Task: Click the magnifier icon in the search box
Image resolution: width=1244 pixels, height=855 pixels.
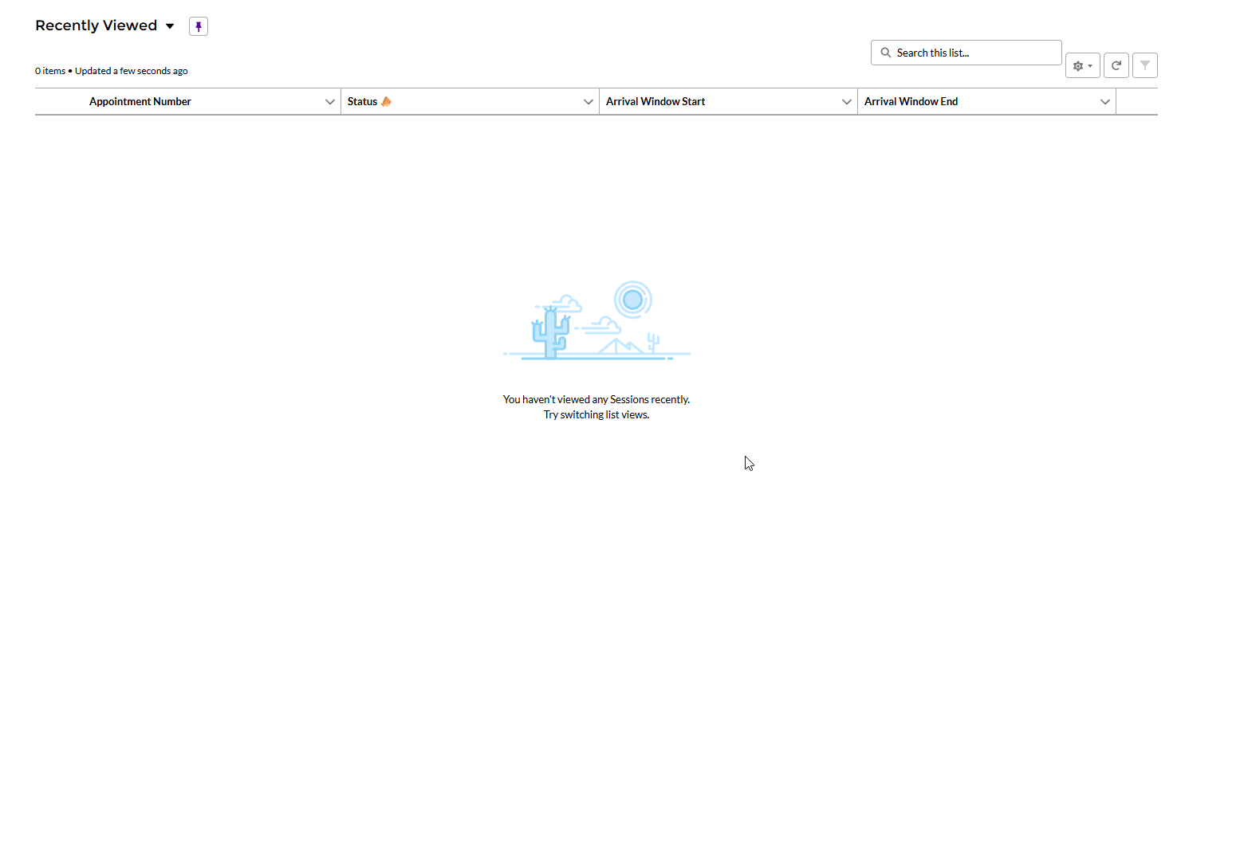Action: coord(885,53)
